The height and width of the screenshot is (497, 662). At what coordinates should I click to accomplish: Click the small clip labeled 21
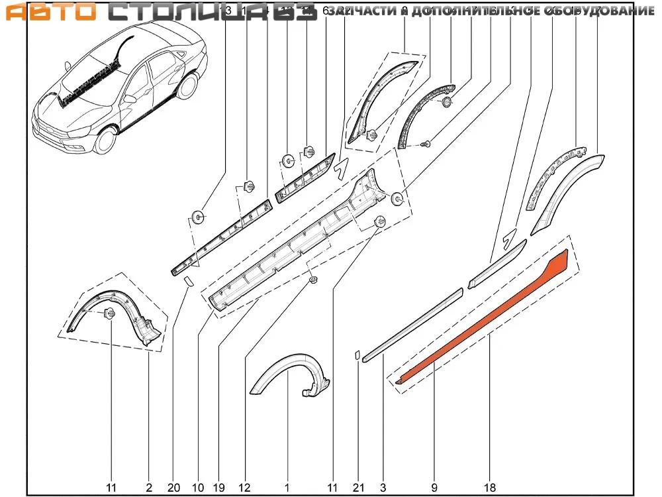[x=357, y=355]
